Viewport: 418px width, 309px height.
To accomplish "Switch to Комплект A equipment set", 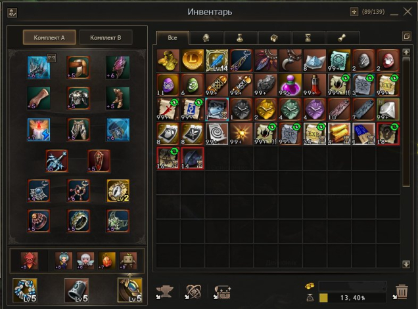I will (x=49, y=37).
